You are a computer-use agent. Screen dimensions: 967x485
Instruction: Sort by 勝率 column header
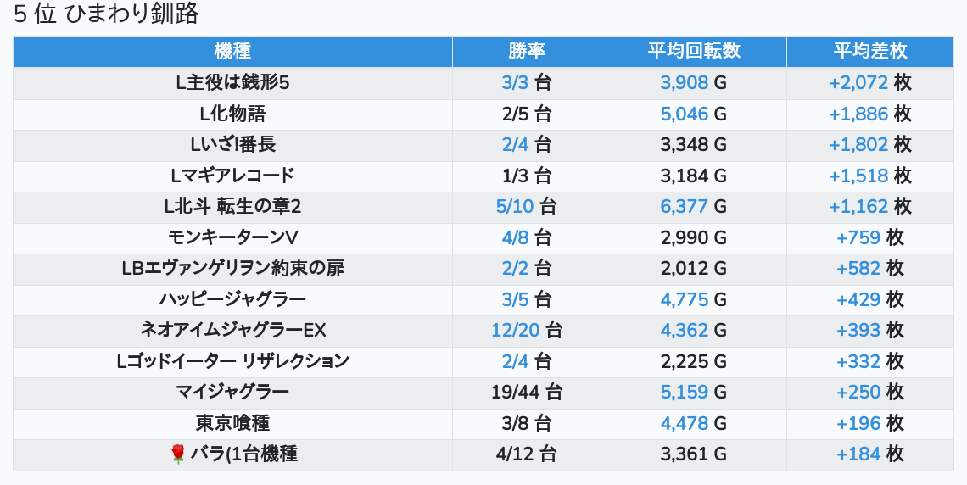click(x=527, y=51)
